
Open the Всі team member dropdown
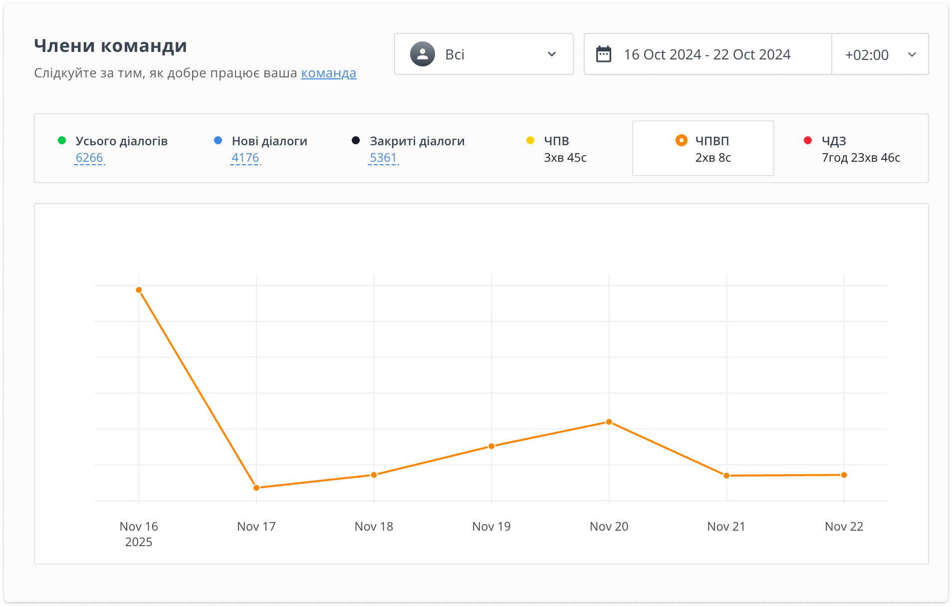coord(483,54)
